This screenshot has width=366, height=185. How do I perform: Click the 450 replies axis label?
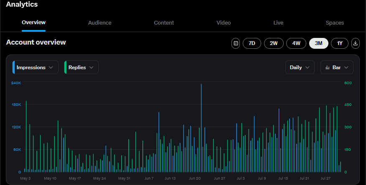(348, 105)
